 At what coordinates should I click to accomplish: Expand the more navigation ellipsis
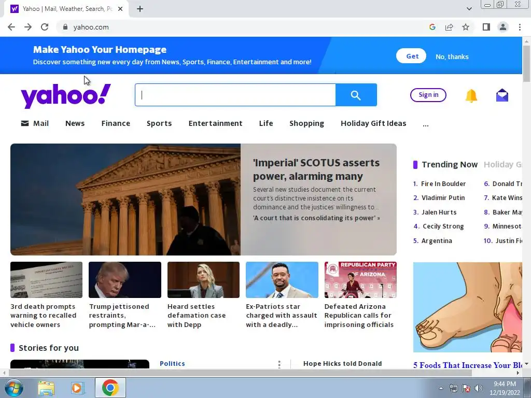coord(426,124)
